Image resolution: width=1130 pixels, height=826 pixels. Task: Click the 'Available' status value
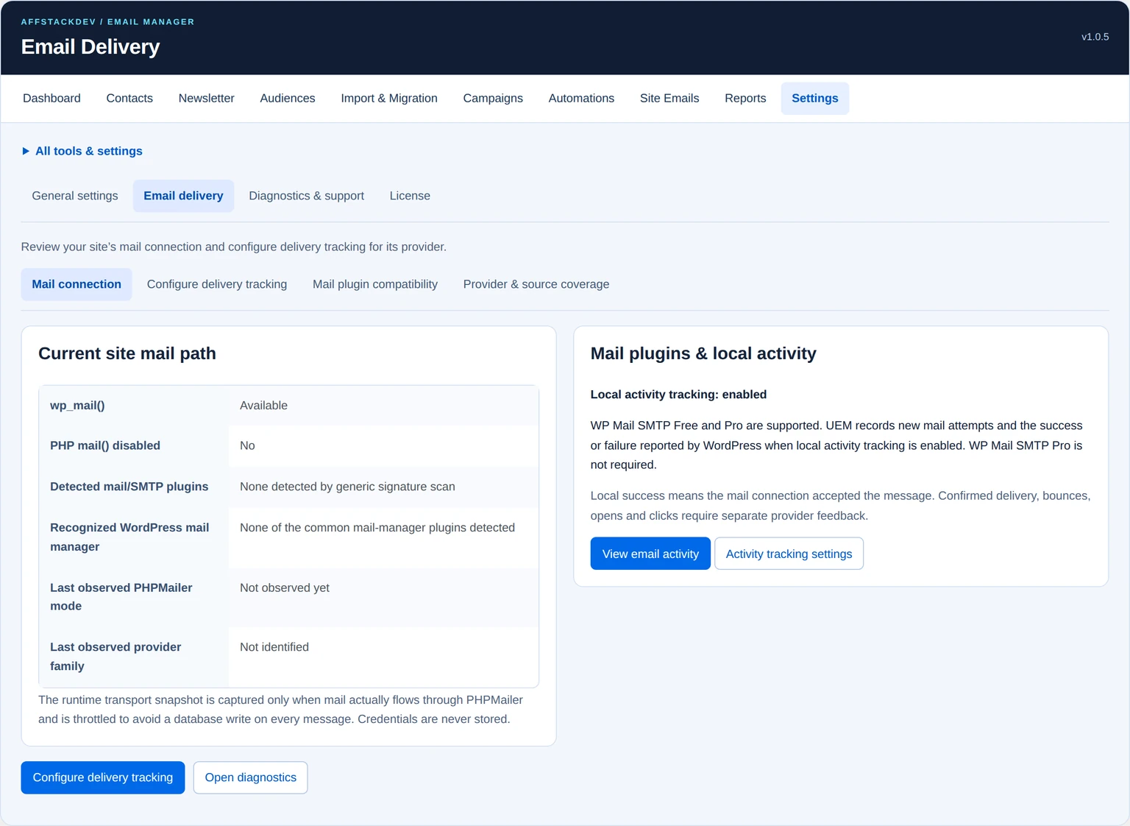[263, 406]
